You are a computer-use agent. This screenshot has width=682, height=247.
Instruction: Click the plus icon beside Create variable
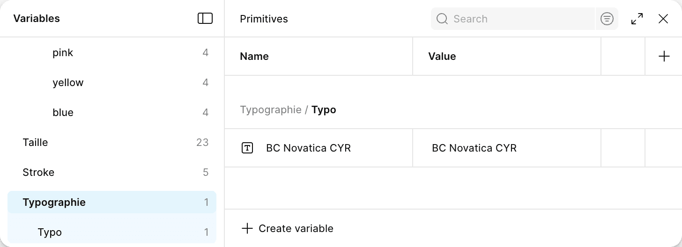(x=247, y=228)
